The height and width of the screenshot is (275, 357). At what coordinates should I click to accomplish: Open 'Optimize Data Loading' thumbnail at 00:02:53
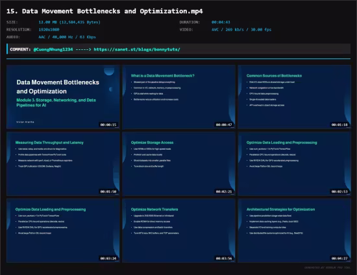[x=295, y=164]
